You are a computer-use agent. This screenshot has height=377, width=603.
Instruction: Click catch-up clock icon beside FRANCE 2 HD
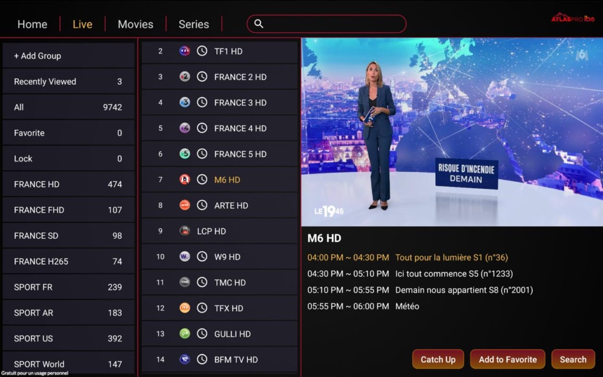202,77
